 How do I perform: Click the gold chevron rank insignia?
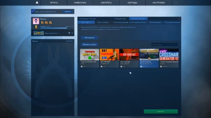coord(36,27)
